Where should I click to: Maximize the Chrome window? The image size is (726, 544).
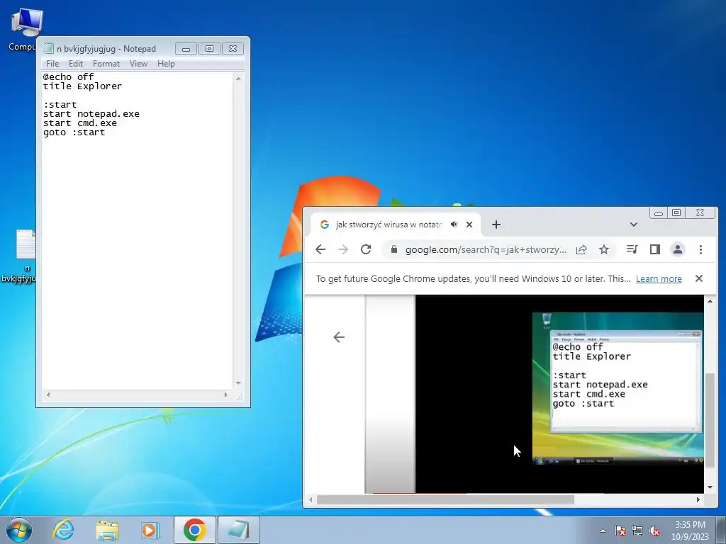[x=676, y=212]
